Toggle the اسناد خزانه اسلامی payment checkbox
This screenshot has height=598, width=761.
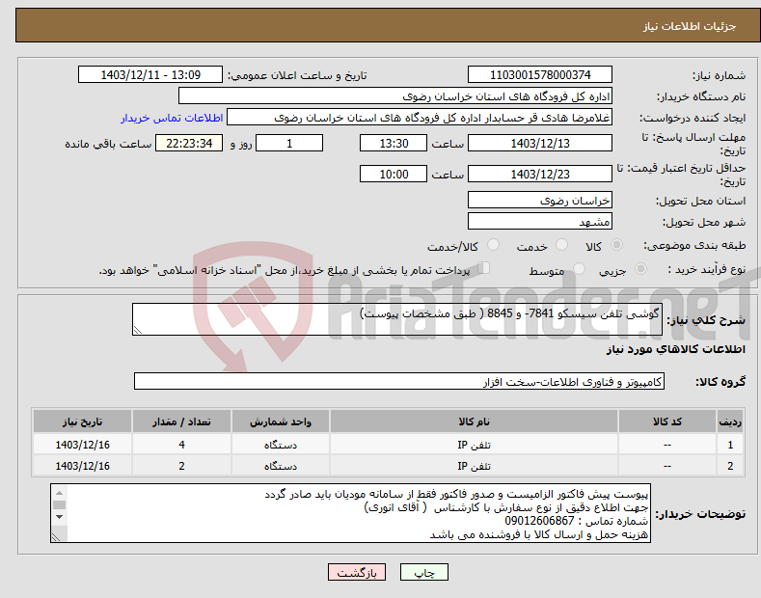(x=484, y=268)
